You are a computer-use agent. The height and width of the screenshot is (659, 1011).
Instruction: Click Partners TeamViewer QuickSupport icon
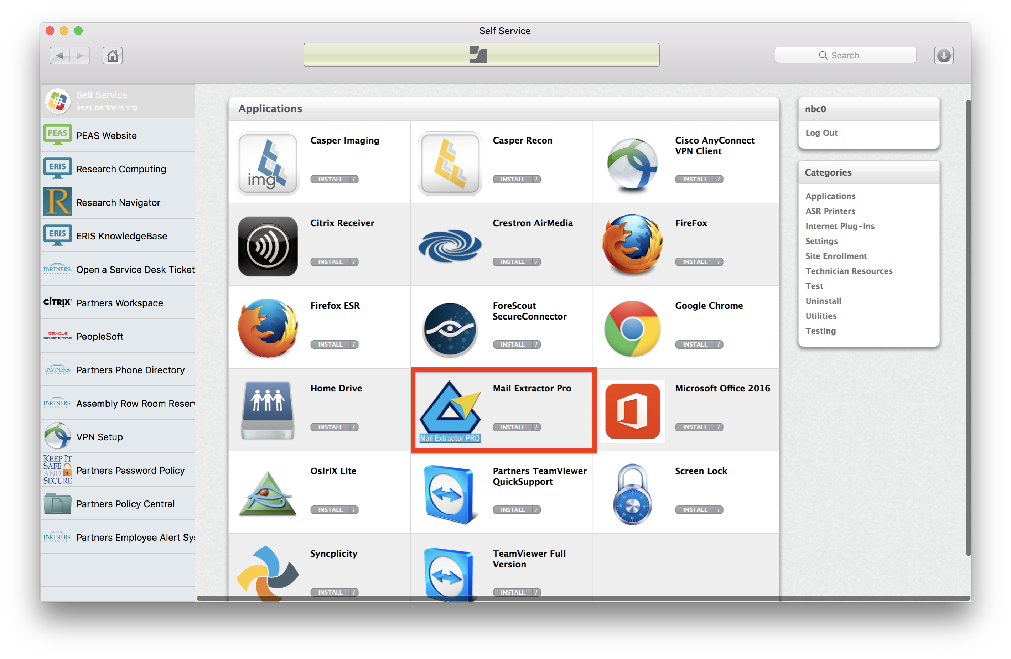coord(450,494)
